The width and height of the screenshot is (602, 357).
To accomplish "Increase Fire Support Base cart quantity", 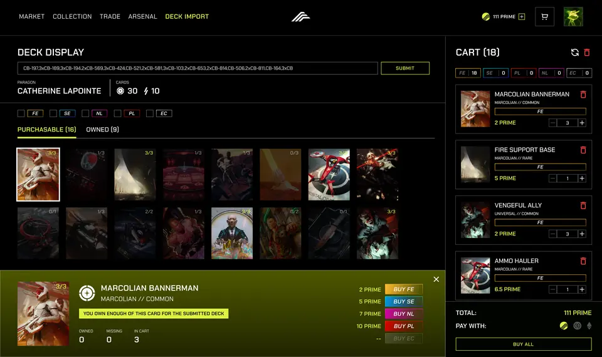I will [x=582, y=178].
